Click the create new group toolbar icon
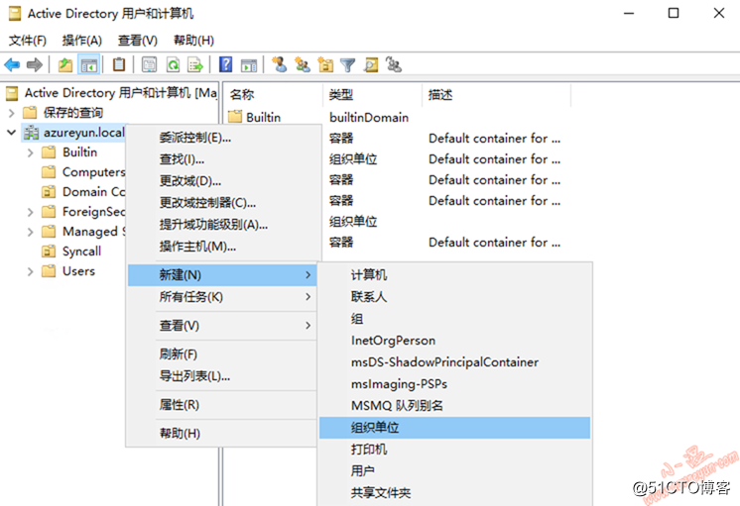This screenshot has height=506, width=740. (x=302, y=64)
